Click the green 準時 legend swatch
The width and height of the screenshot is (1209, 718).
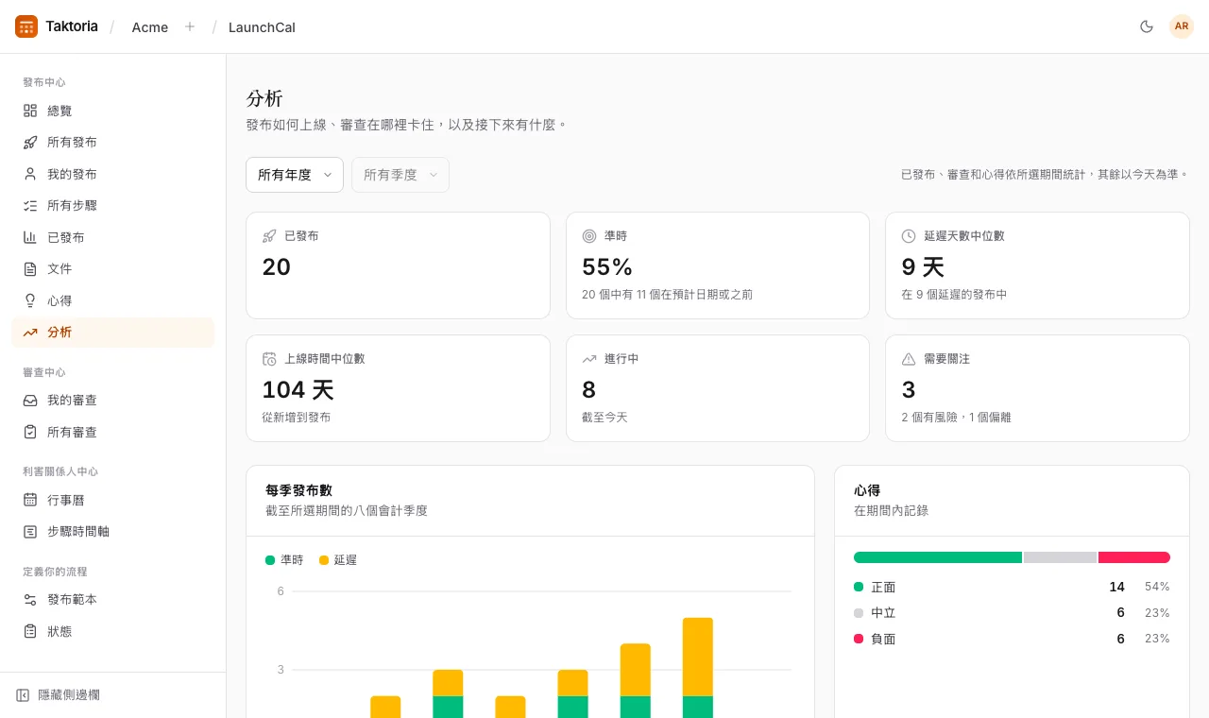pyautogui.click(x=270, y=560)
